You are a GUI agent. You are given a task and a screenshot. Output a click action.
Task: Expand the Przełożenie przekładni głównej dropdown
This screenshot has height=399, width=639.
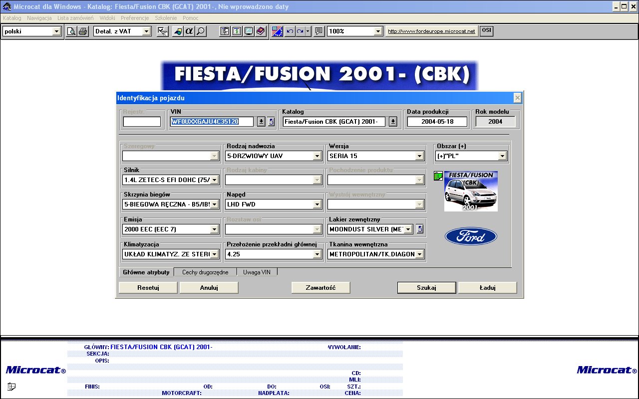click(x=317, y=254)
